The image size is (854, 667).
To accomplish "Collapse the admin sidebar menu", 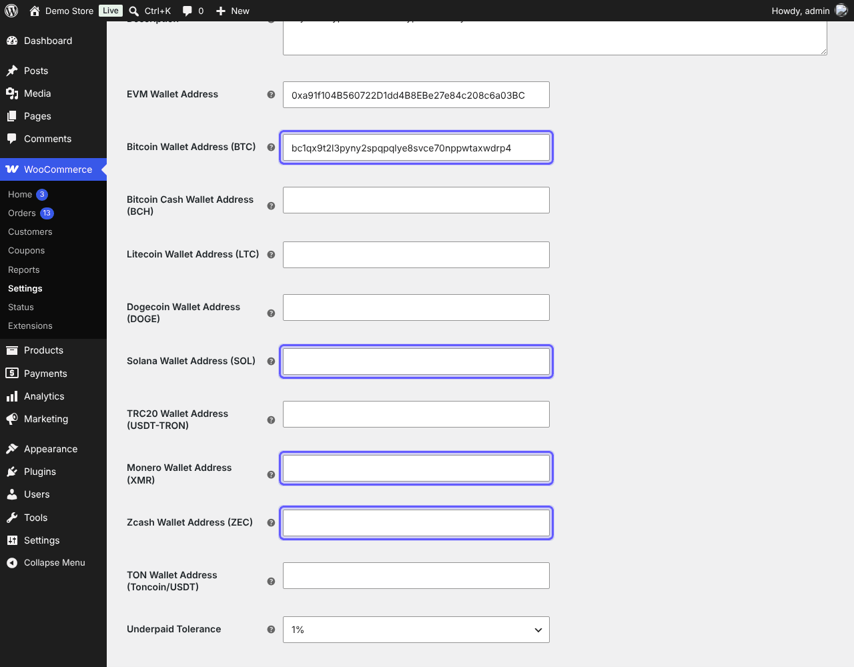I will [53, 563].
